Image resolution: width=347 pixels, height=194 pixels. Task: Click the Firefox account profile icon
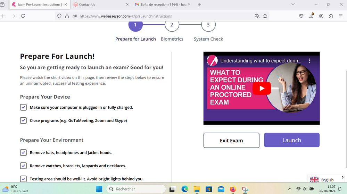coord(321,16)
